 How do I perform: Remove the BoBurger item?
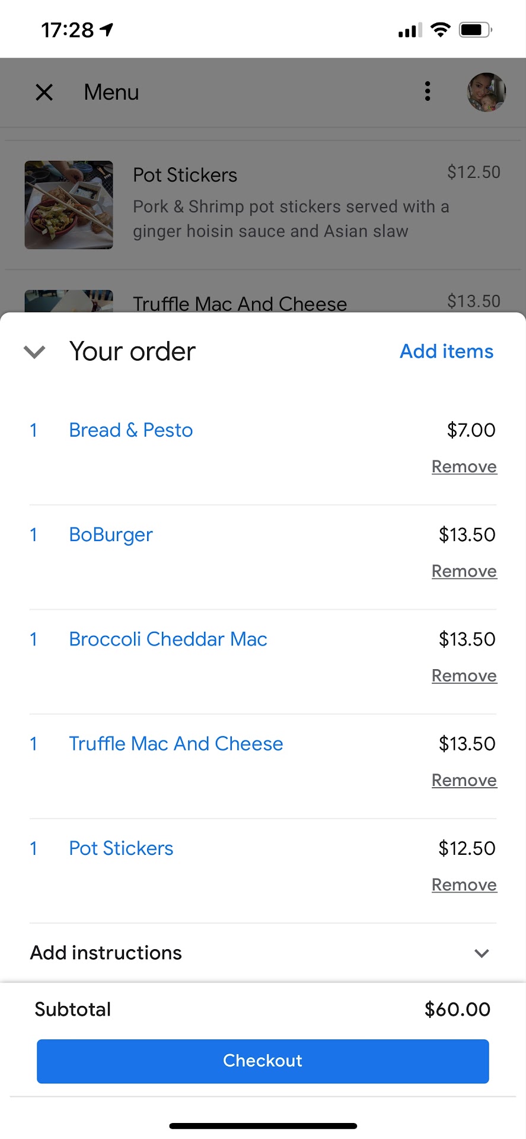[464, 571]
